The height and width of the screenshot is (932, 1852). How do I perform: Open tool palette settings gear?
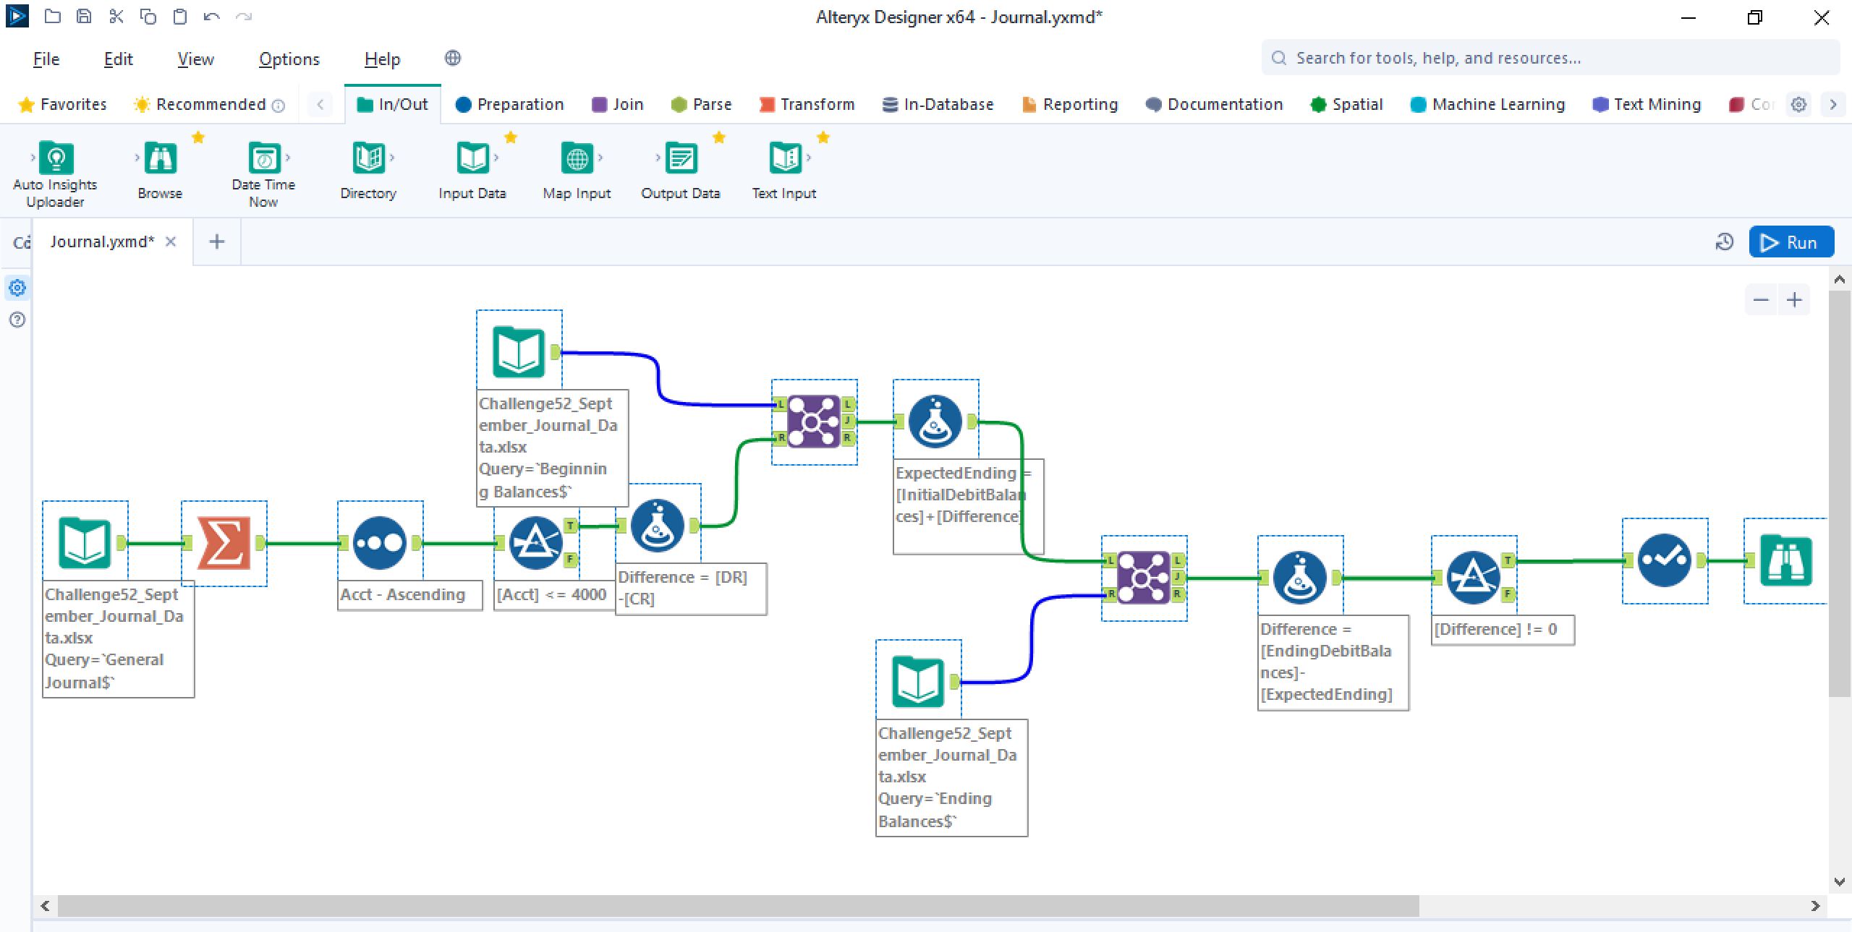pos(1798,105)
